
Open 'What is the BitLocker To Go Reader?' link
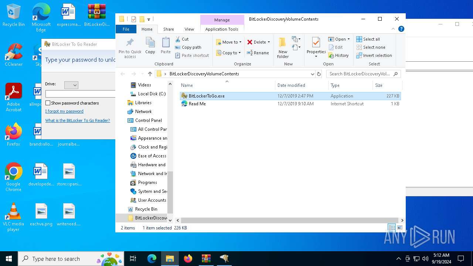click(78, 120)
